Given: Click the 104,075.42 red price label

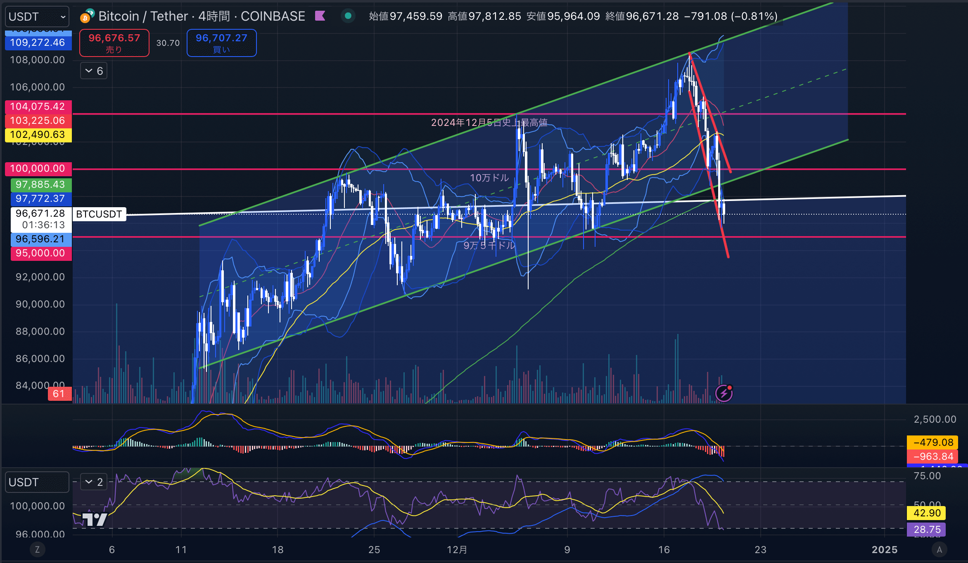Looking at the screenshot, I should tap(38, 106).
